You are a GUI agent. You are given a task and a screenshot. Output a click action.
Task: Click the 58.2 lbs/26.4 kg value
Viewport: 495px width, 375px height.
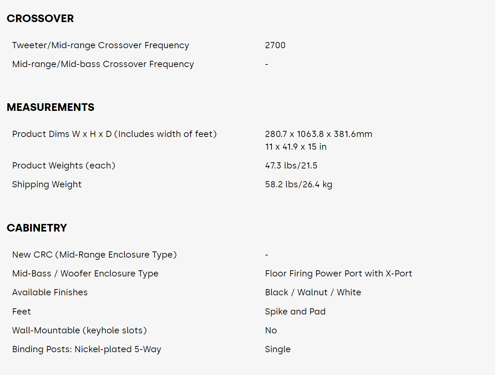(x=298, y=184)
